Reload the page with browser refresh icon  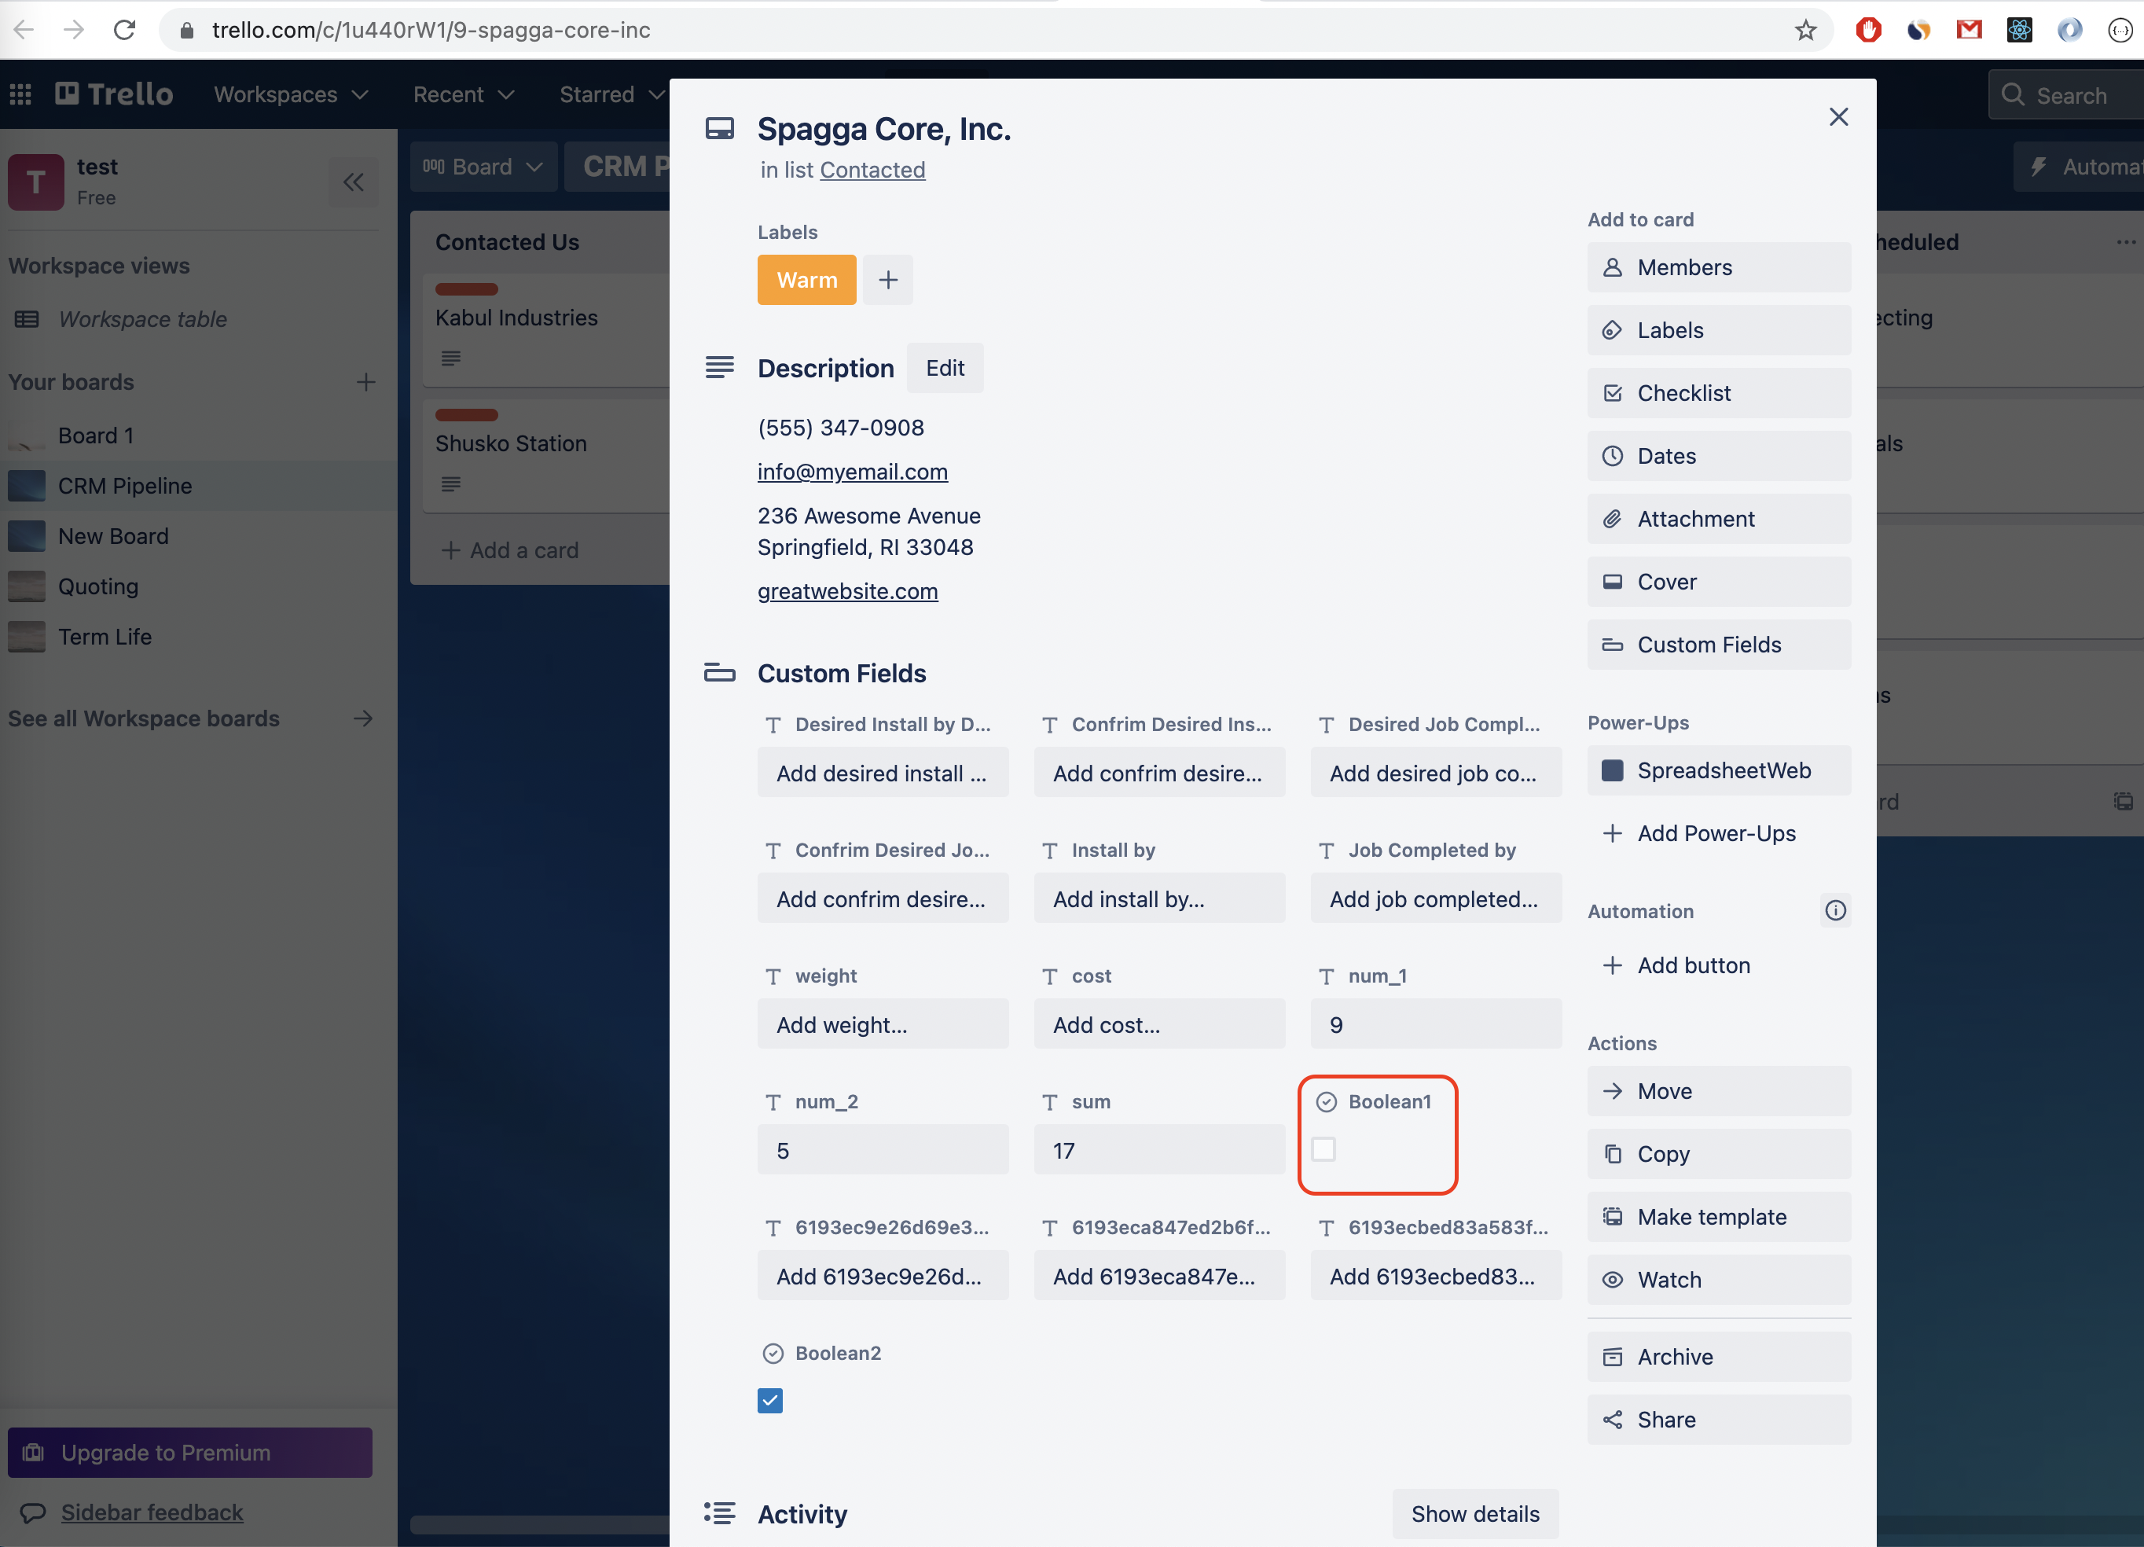click(x=125, y=30)
